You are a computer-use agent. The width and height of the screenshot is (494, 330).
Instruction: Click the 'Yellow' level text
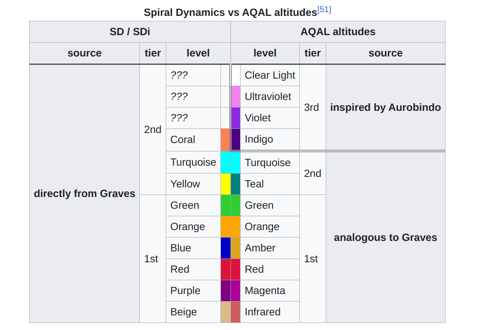pyautogui.click(x=185, y=184)
